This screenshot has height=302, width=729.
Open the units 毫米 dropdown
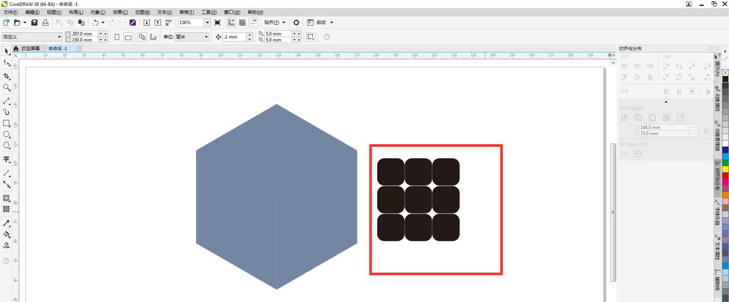click(205, 37)
